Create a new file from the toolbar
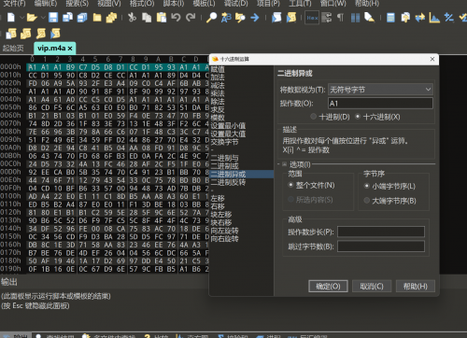 [x=11, y=18]
